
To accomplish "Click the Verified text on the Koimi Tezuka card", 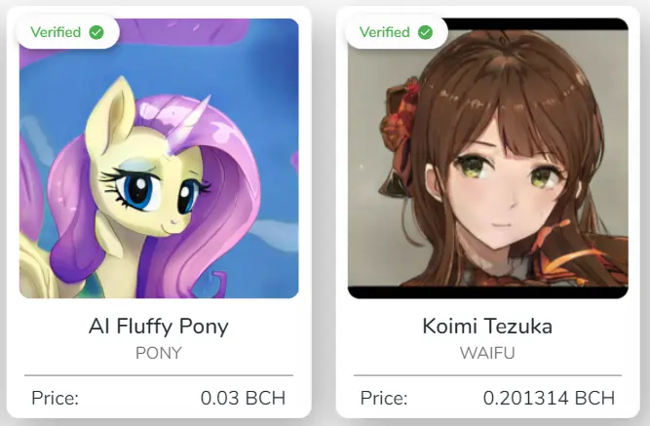I will (x=384, y=32).
